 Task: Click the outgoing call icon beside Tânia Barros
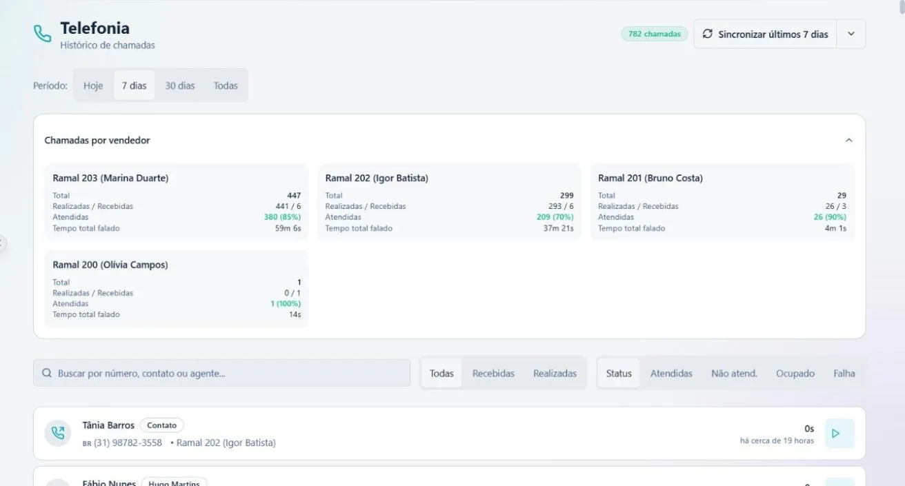click(58, 434)
